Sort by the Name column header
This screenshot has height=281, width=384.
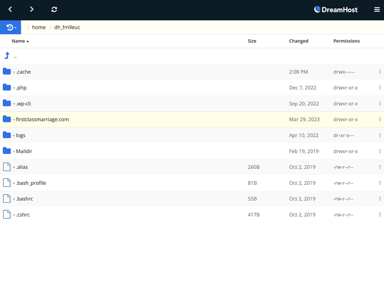coord(19,41)
